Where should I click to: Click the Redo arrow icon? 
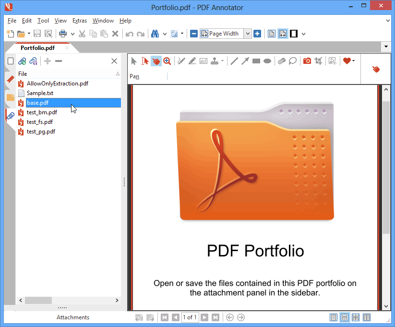point(141,34)
